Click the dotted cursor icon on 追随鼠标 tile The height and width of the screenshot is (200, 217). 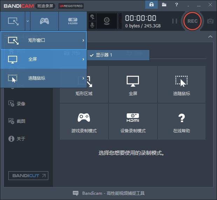(182, 81)
